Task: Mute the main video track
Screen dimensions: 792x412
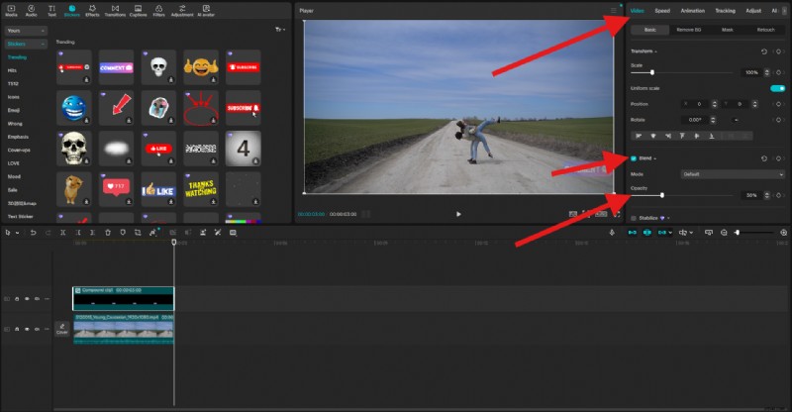Action: 37,329
